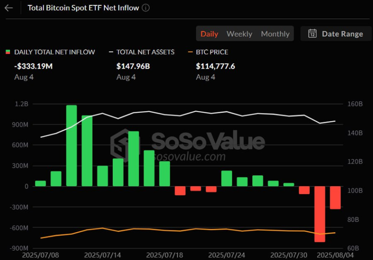Click the green-red swatch for Daily Total Net Inflow
This screenshot has width=373, height=260.
pos(7,52)
